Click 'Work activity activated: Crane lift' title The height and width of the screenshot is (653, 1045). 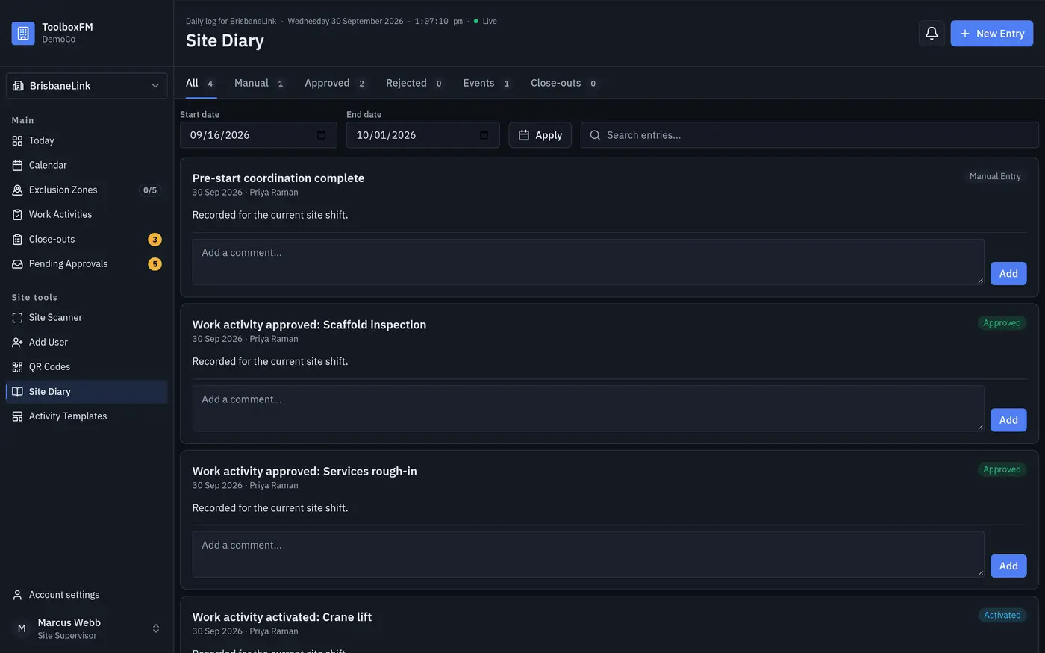pos(282,617)
